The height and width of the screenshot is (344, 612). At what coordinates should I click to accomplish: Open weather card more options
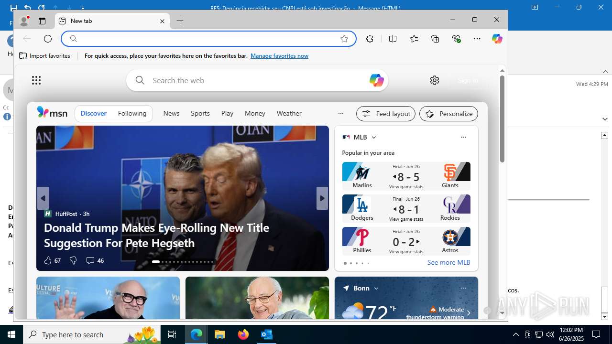click(x=463, y=288)
